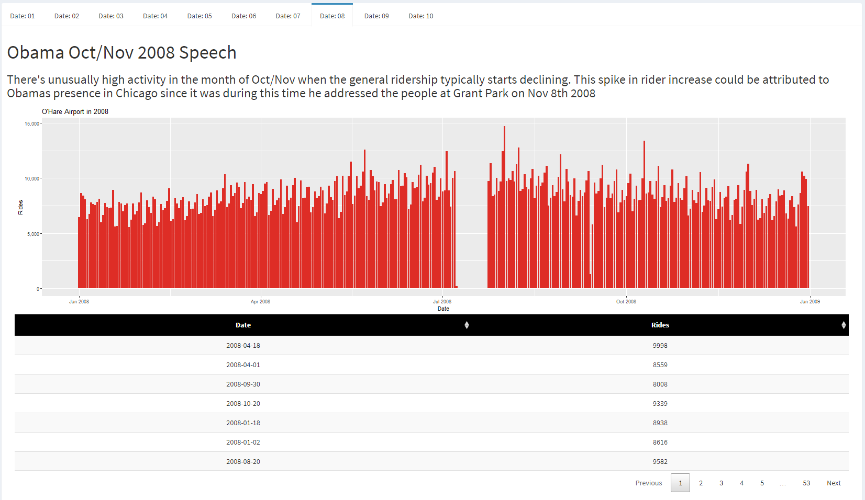Click rides value 9582
Screen dimensions: 865x500
[660, 462]
